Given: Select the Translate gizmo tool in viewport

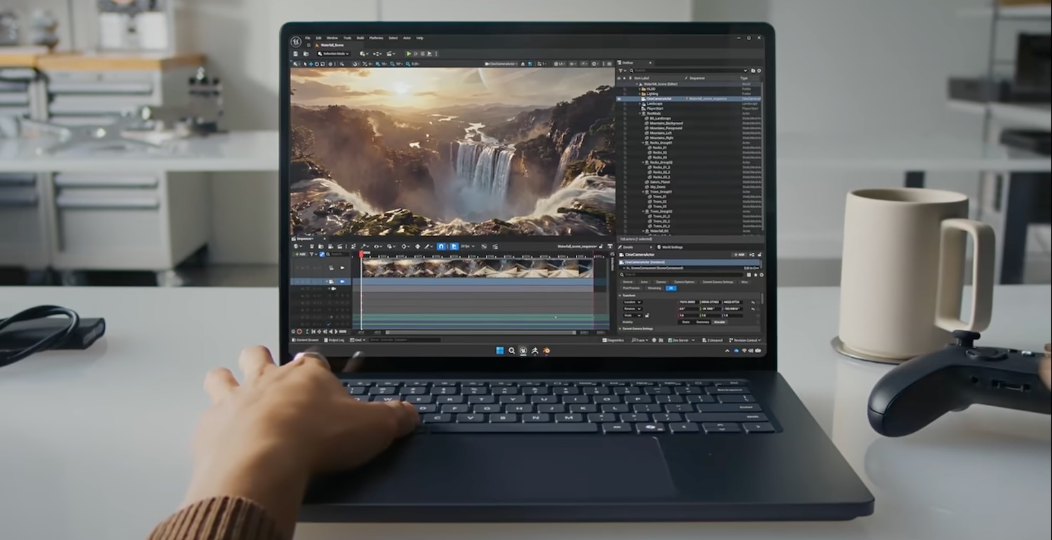Looking at the screenshot, I should (311, 64).
